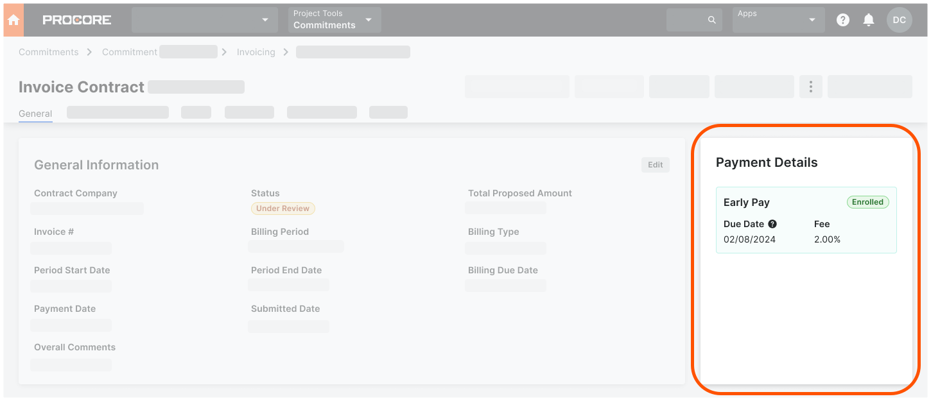Open the Commitments breadcrumb link
The width and height of the screenshot is (931, 401).
coord(48,51)
